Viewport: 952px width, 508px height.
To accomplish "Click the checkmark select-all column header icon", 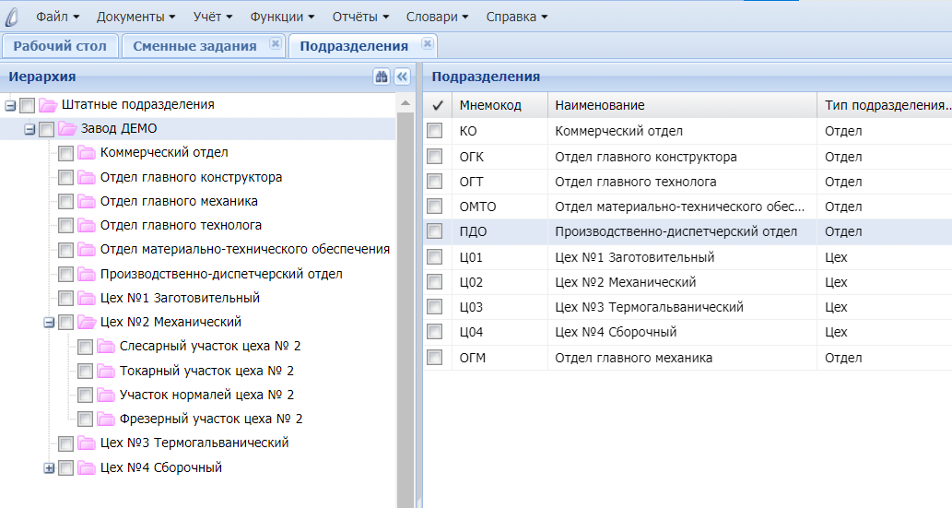I will click(x=438, y=105).
